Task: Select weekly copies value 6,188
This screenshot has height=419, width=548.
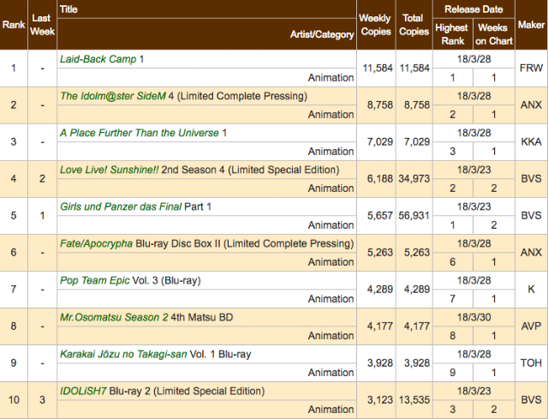Action: click(x=379, y=179)
